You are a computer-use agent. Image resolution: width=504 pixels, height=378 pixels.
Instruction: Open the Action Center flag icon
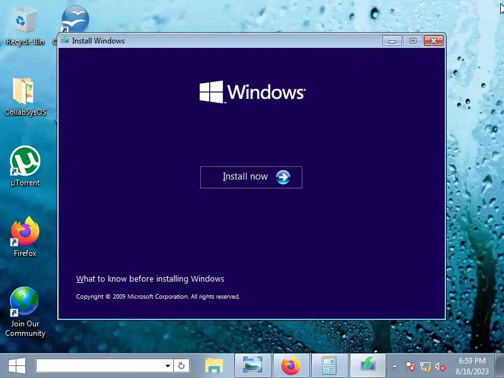tap(410, 367)
